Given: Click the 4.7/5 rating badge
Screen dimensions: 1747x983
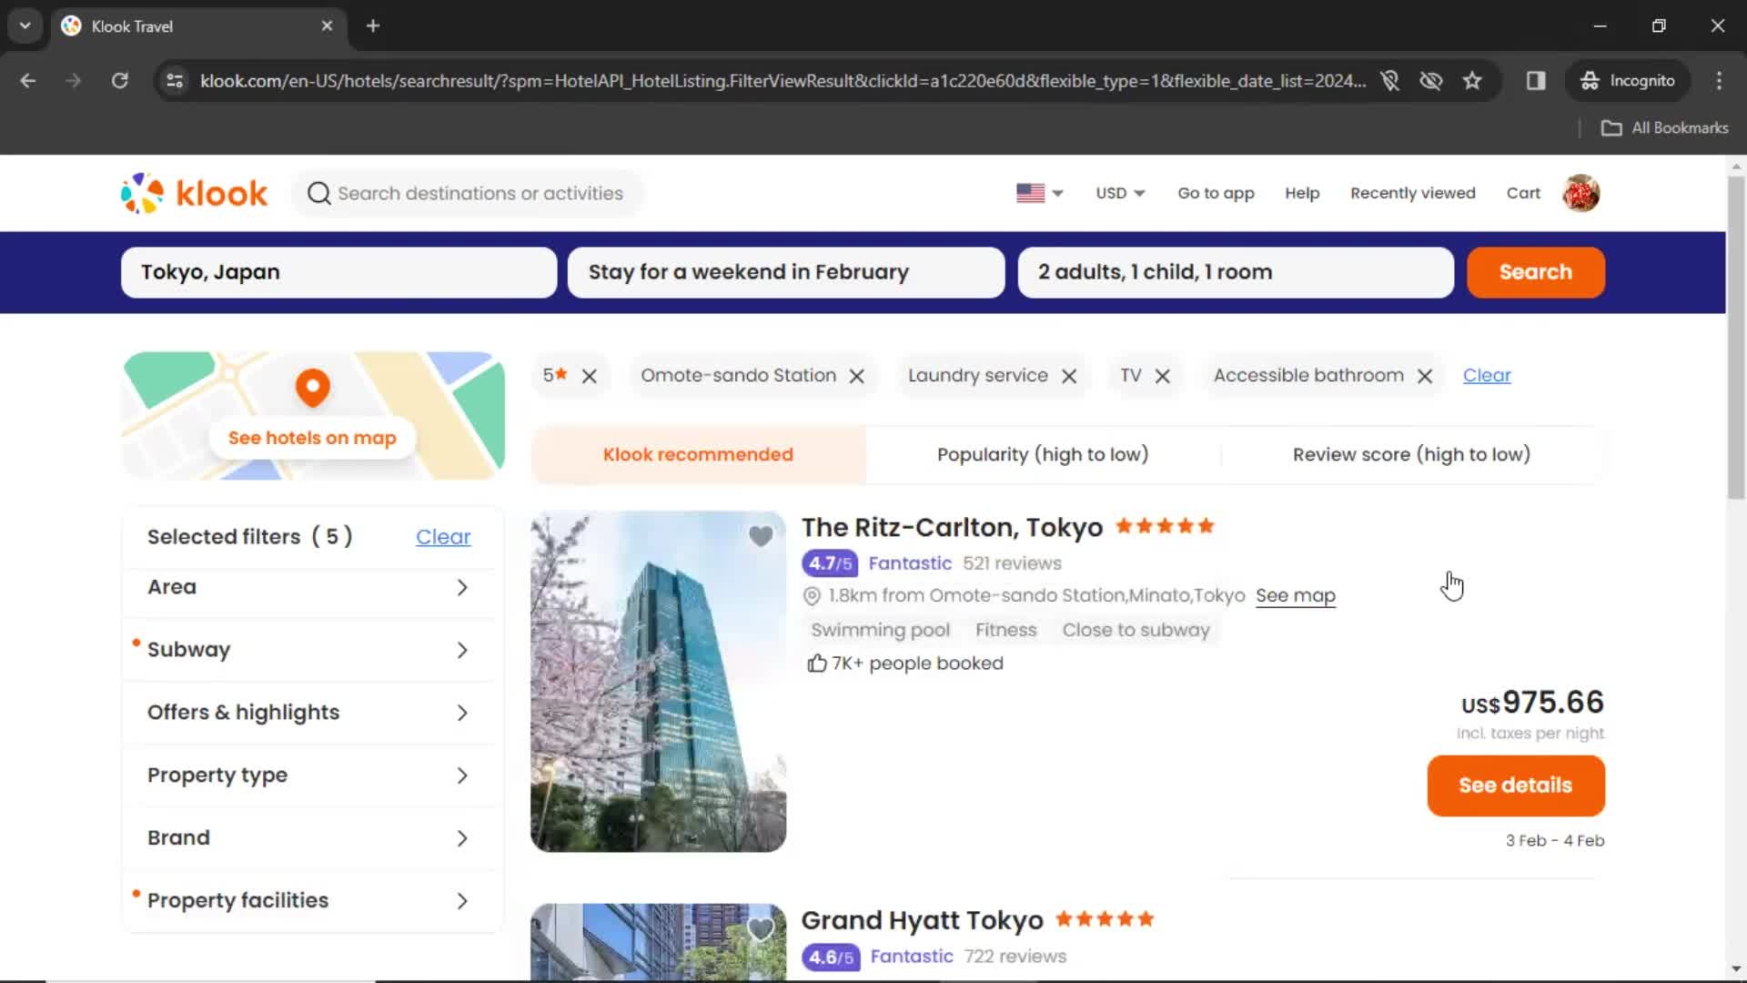Looking at the screenshot, I should click(830, 563).
